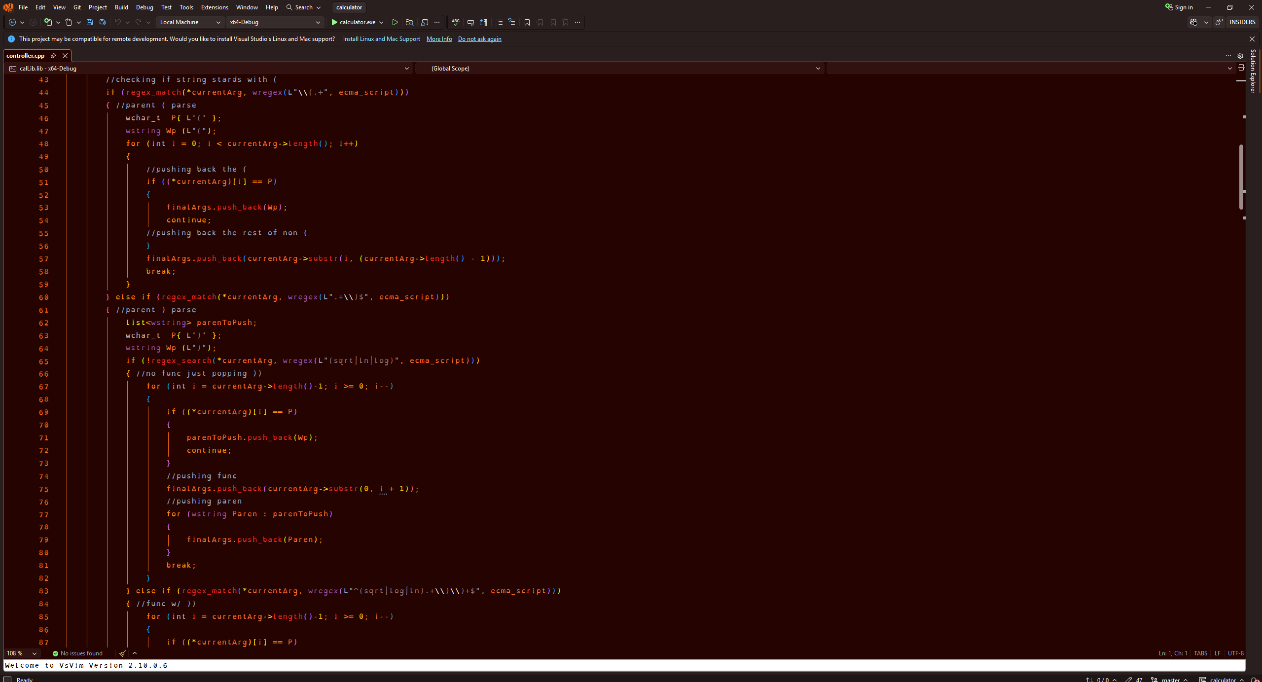Toggle a bookmark on the current line
Viewport: 1262px width, 682px height.
point(526,22)
